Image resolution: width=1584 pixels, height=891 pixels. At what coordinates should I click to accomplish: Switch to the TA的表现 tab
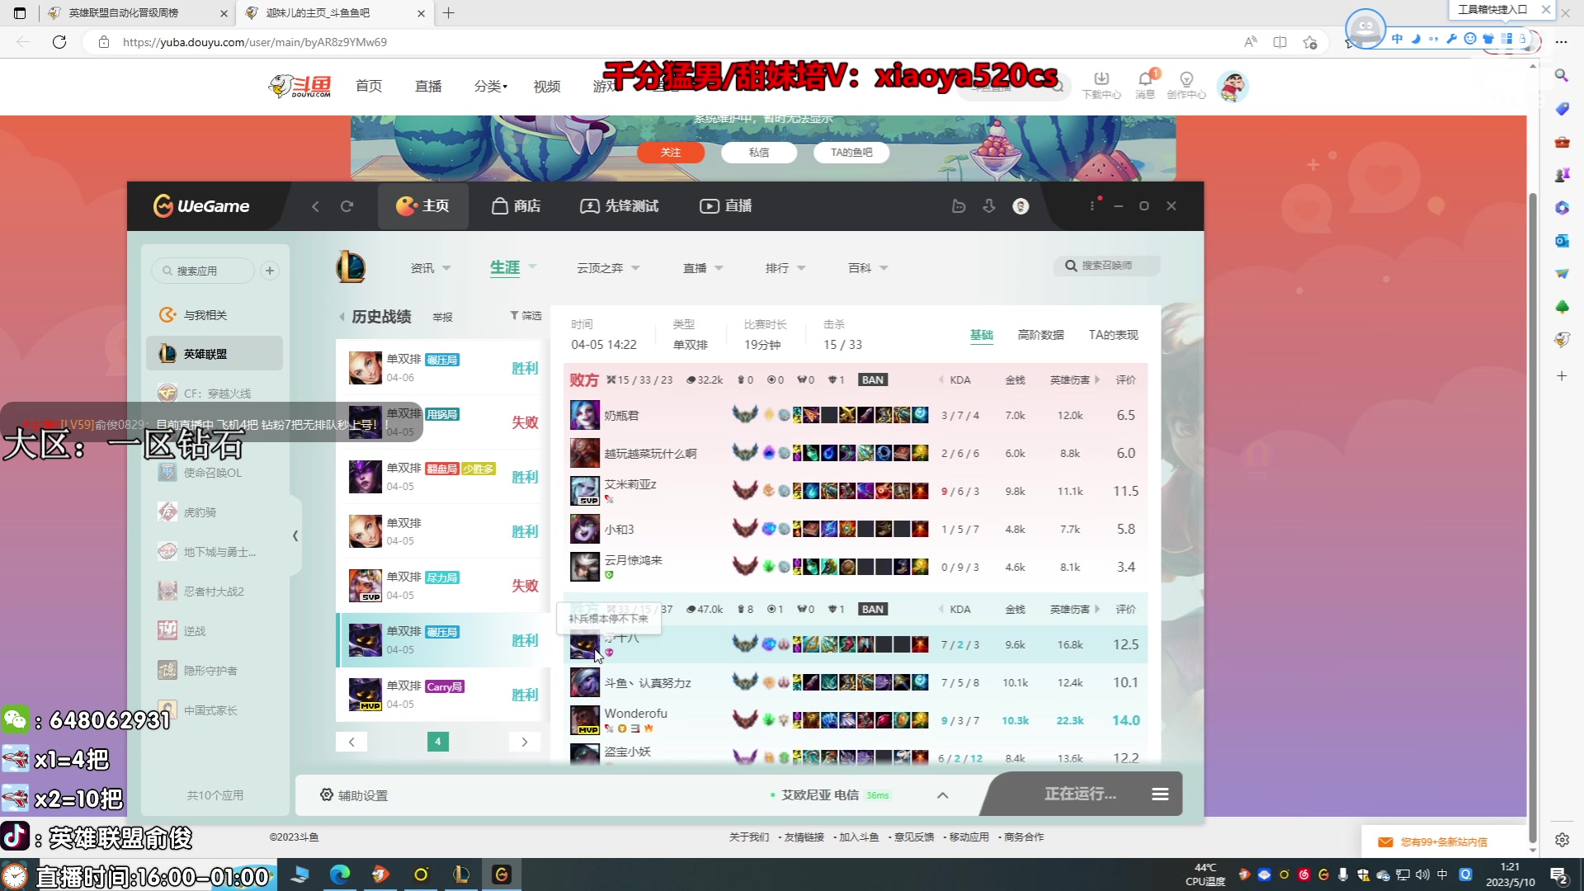tap(1113, 335)
